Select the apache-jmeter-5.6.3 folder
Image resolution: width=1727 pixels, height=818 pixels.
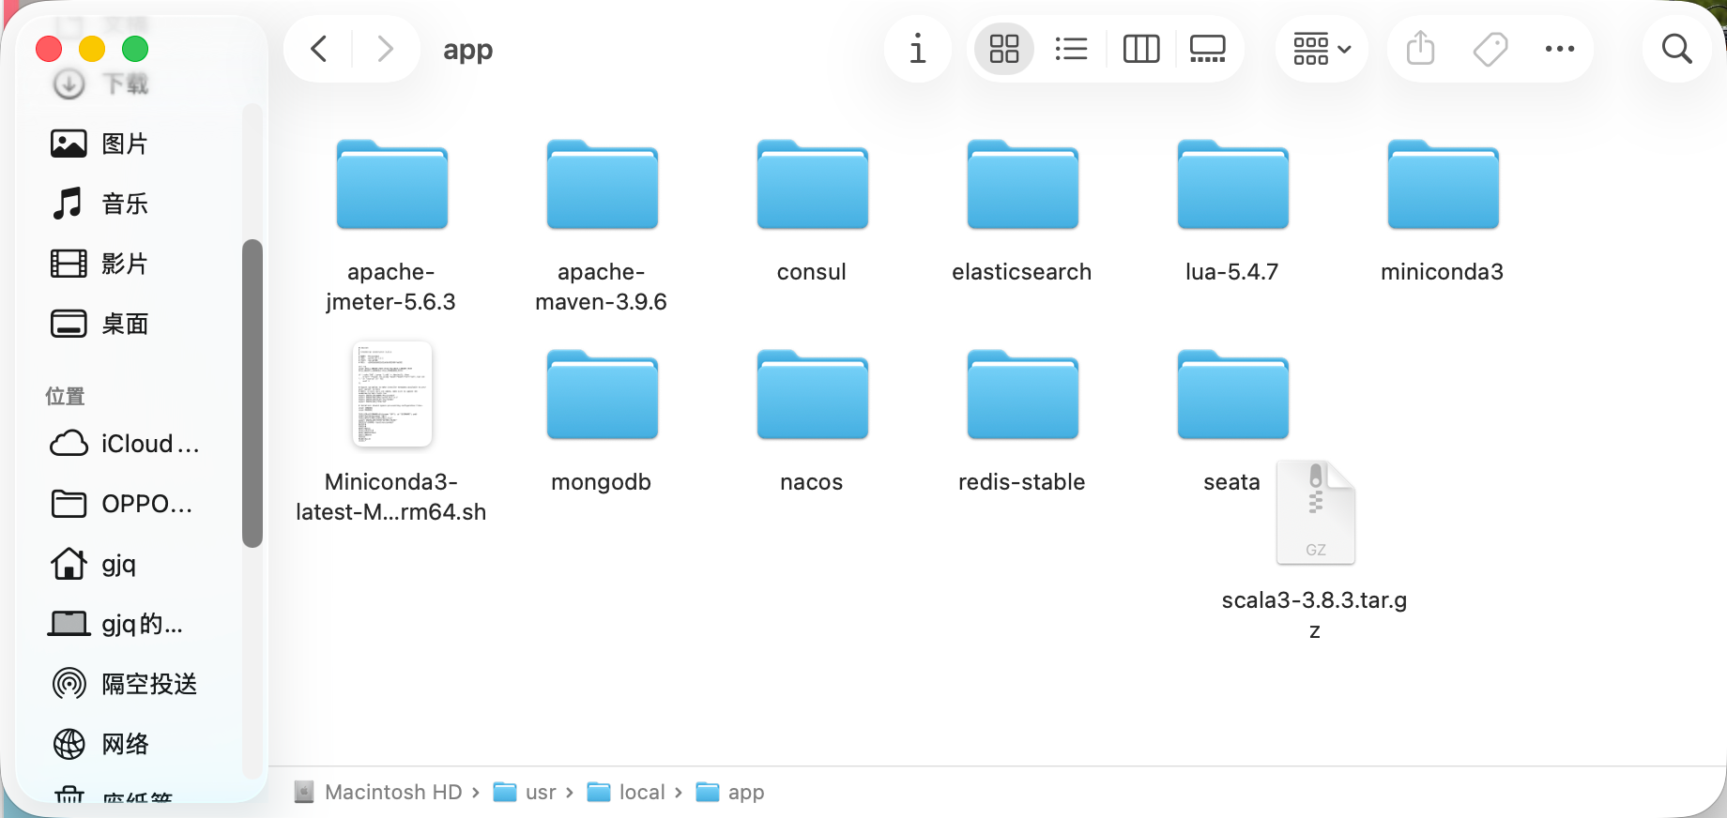click(x=392, y=186)
